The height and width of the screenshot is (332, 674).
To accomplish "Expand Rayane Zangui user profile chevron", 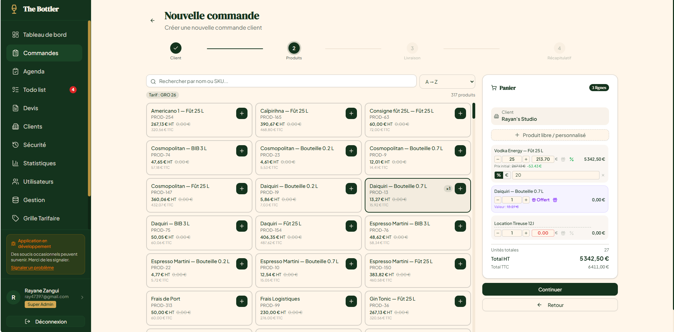I will click(x=82, y=297).
